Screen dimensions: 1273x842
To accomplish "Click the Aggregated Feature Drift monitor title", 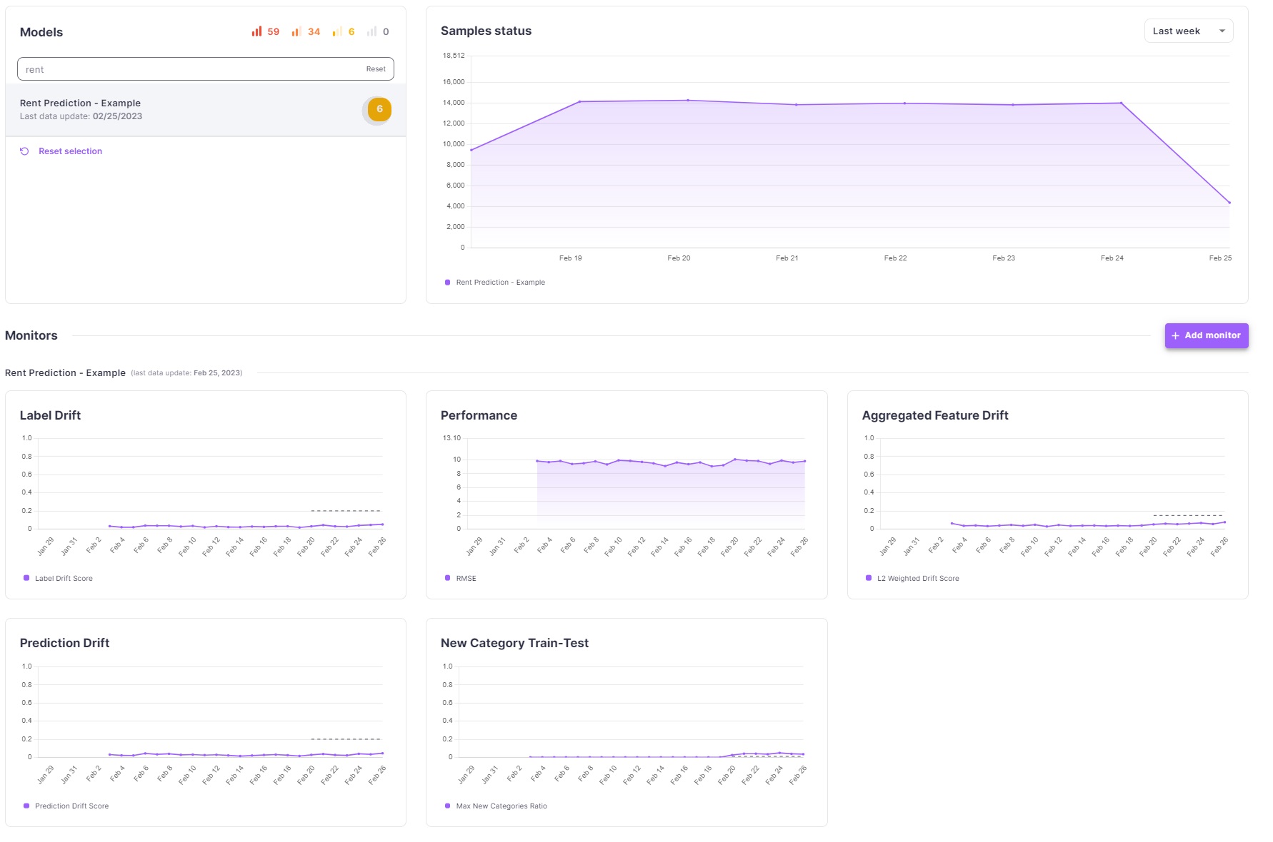I will click(x=935, y=415).
